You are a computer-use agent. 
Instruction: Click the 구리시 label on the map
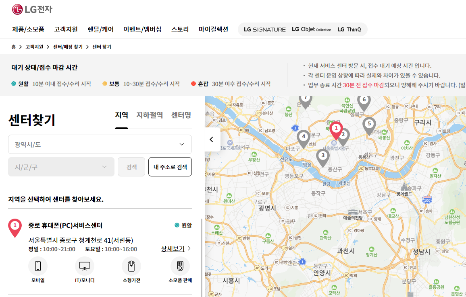coord(423,123)
